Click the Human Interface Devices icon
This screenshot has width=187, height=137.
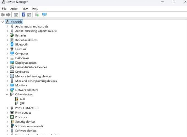point(12,67)
